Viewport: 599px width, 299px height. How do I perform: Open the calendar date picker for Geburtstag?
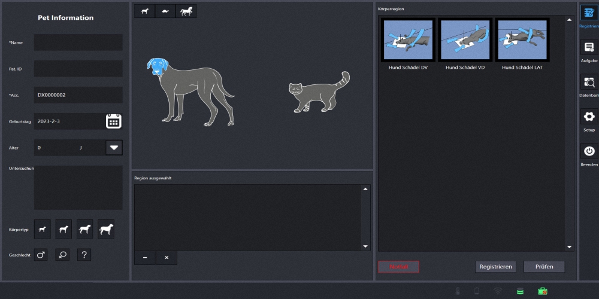click(x=114, y=121)
